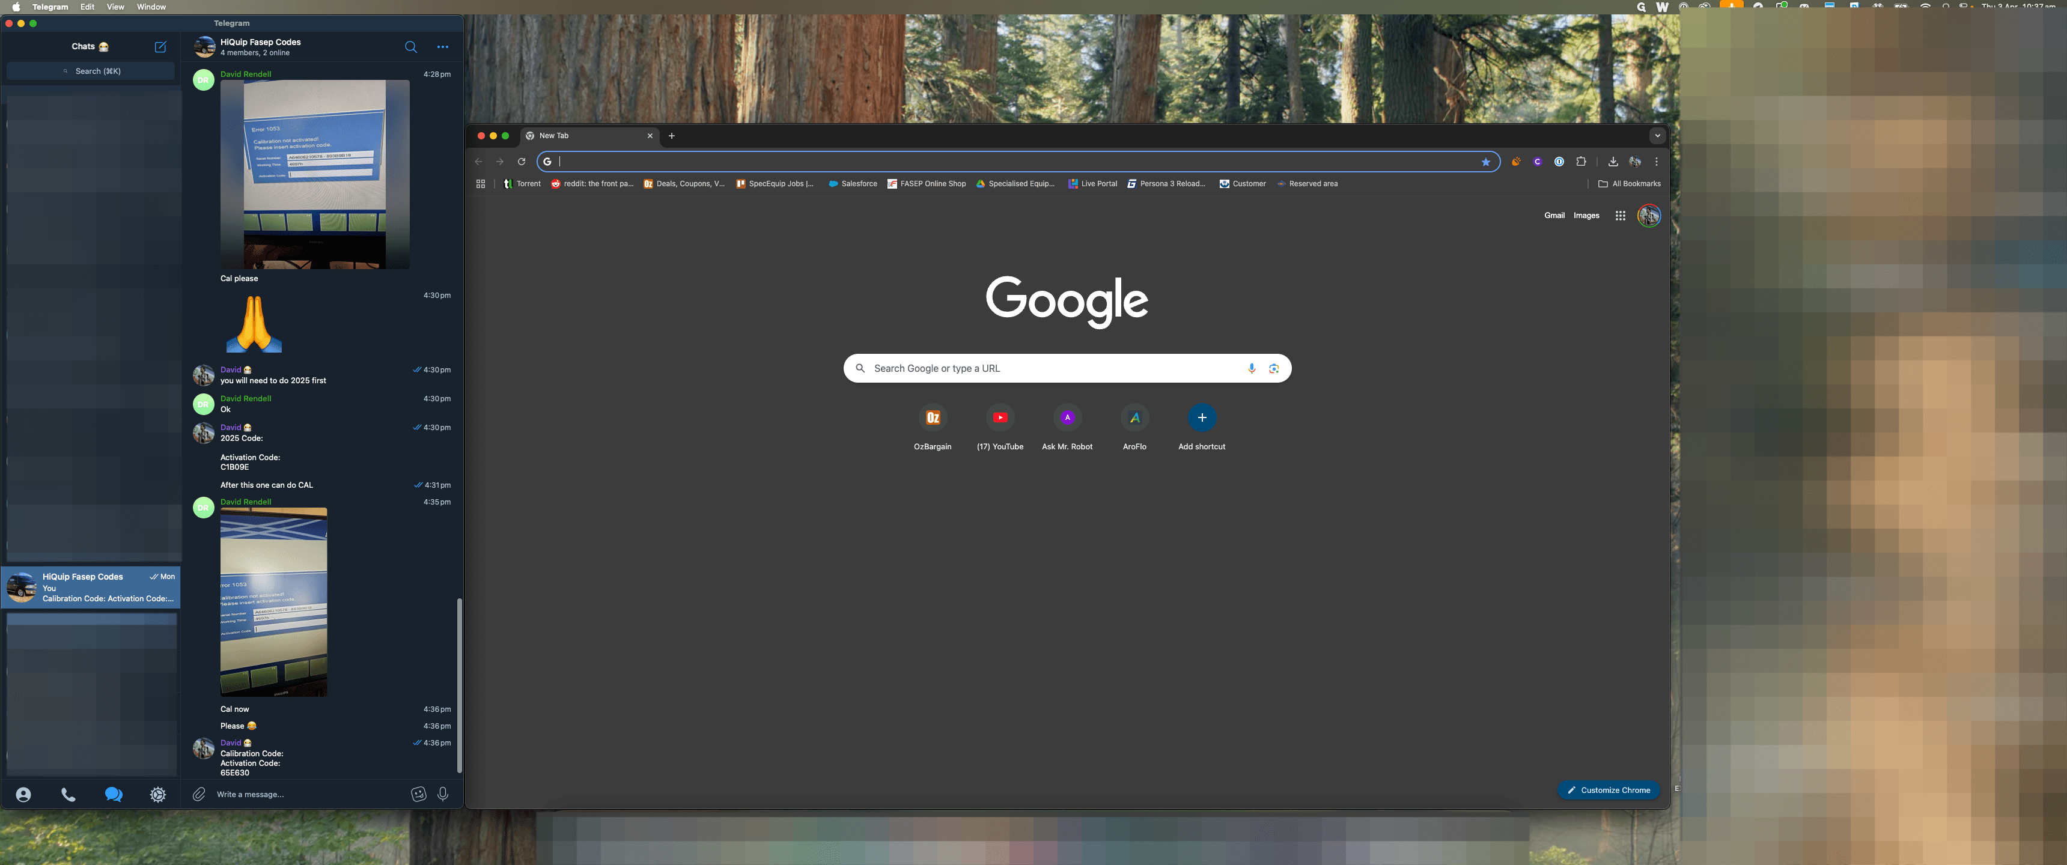The width and height of the screenshot is (2067, 865).
Task: Open the Chrome extensions puzzle icon
Action: (x=1581, y=161)
